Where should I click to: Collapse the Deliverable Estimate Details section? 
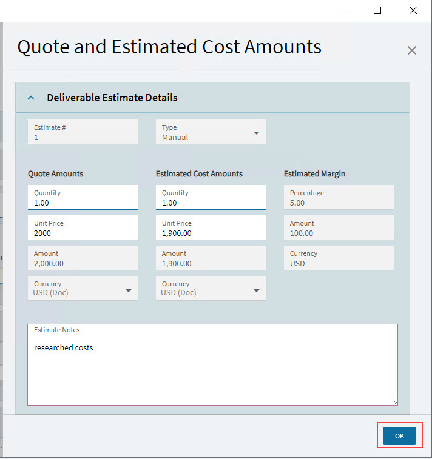pyautogui.click(x=31, y=98)
